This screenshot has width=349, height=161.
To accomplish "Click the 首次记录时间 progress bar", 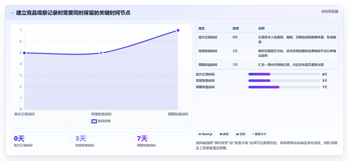I will click(x=284, y=74).
